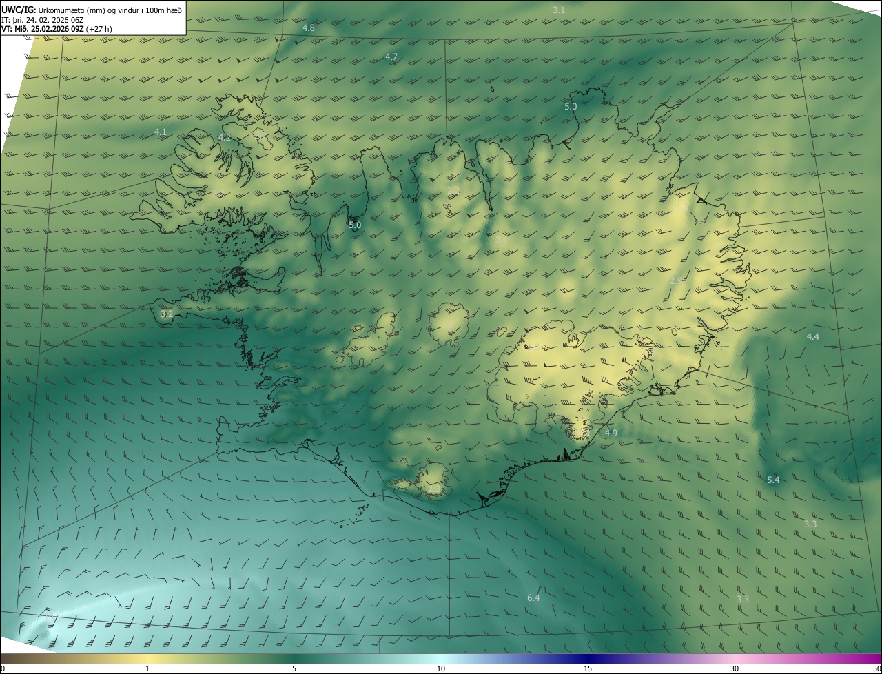882x674 pixels.
Task: Click the colour scale tick labelled 30
Action: (x=735, y=668)
